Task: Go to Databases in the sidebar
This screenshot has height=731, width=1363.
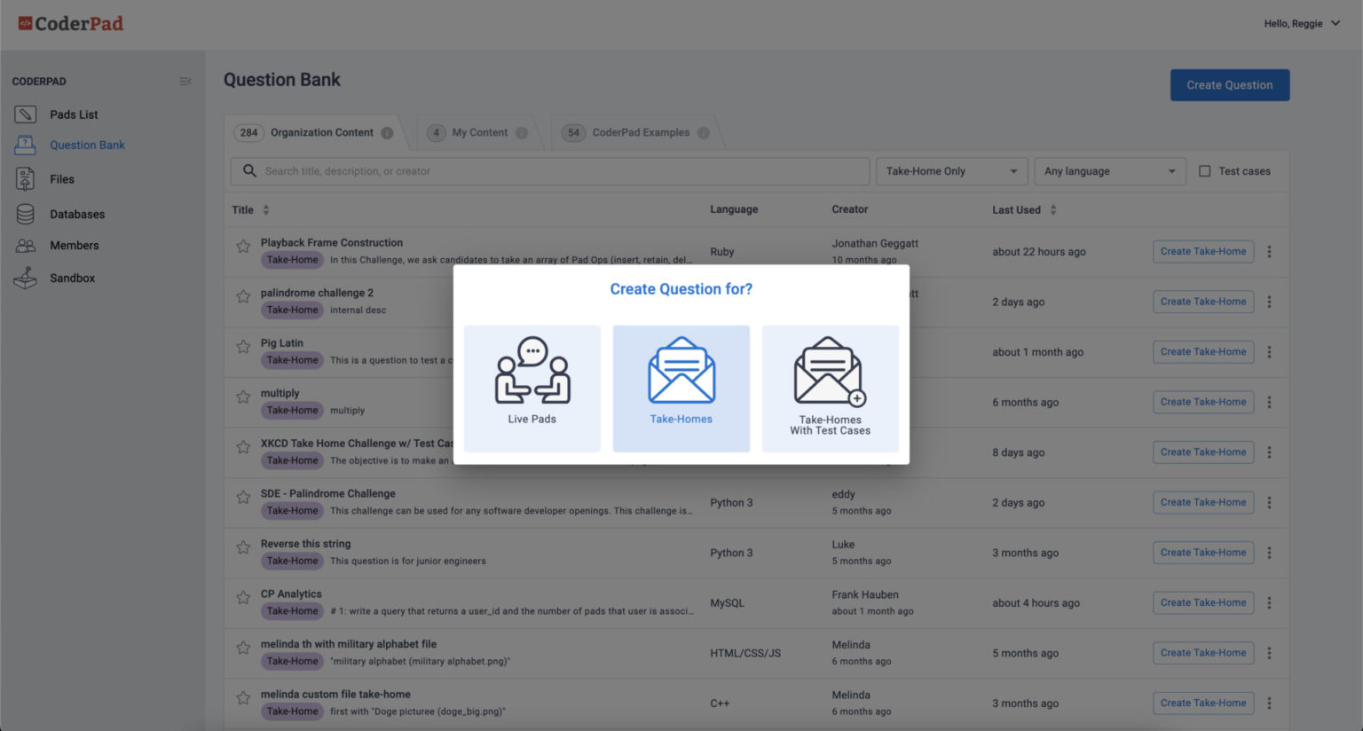Action: 77,215
